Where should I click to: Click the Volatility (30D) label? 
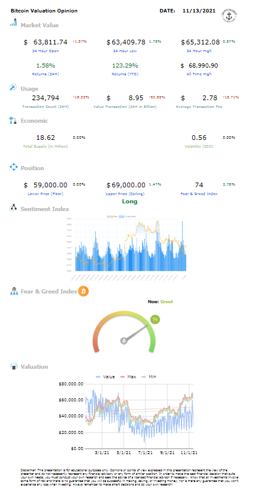(199, 146)
